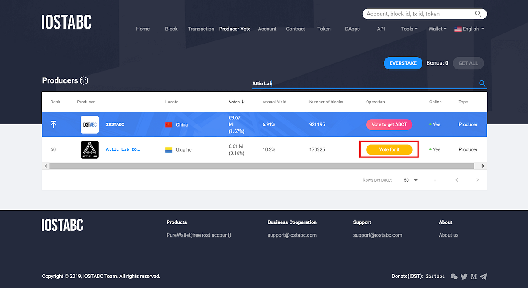Open the Attic Lab IO... producer link
Viewport: 528px width, 288px height.
(123, 149)
